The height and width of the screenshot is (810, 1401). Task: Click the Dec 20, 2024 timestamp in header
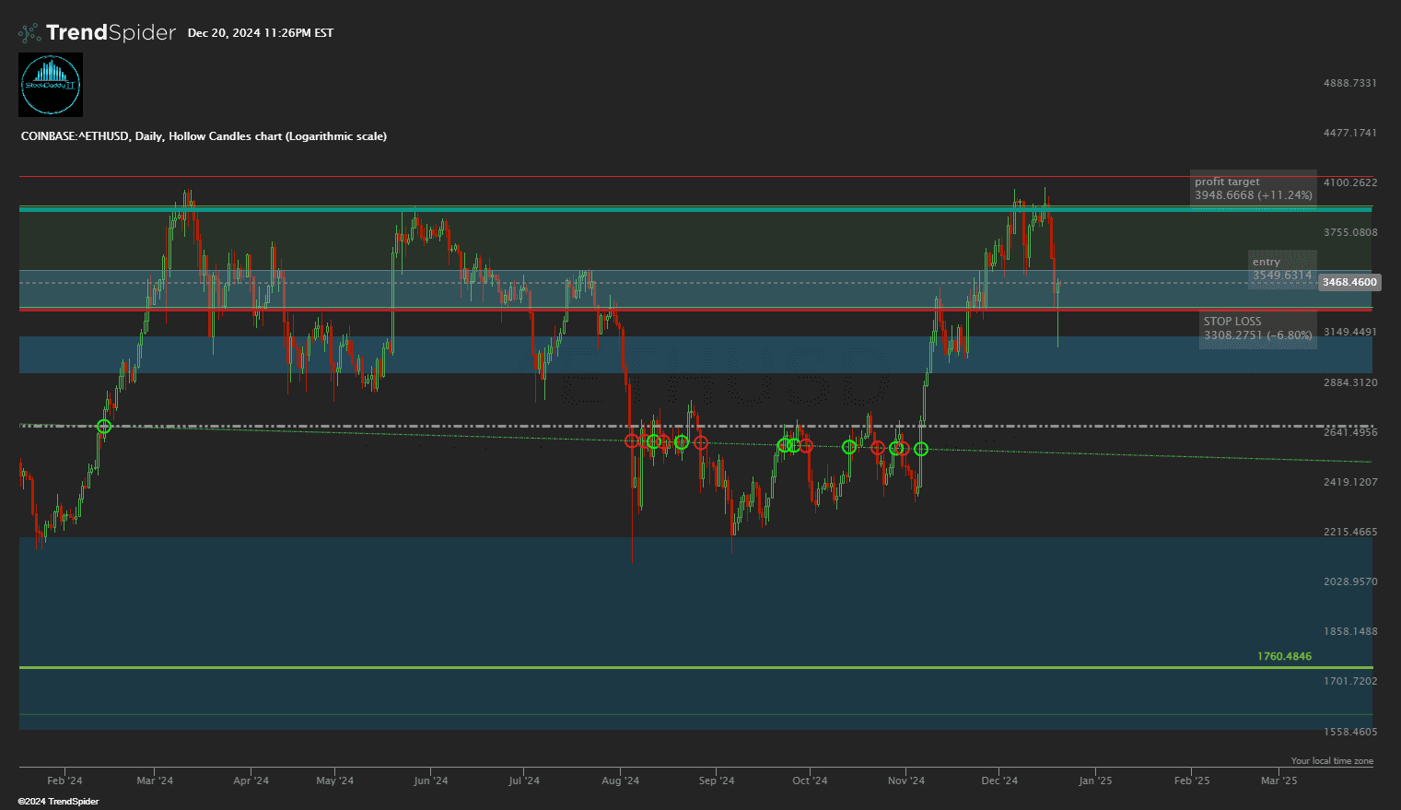(260, 33)
